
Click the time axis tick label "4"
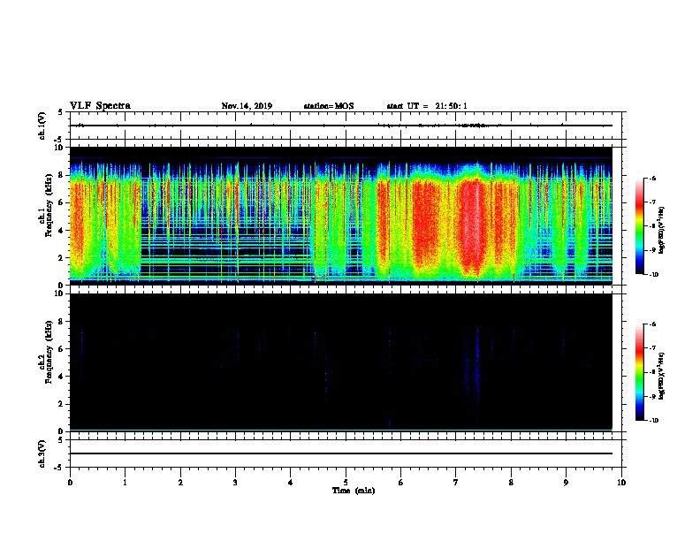[291, 483]
